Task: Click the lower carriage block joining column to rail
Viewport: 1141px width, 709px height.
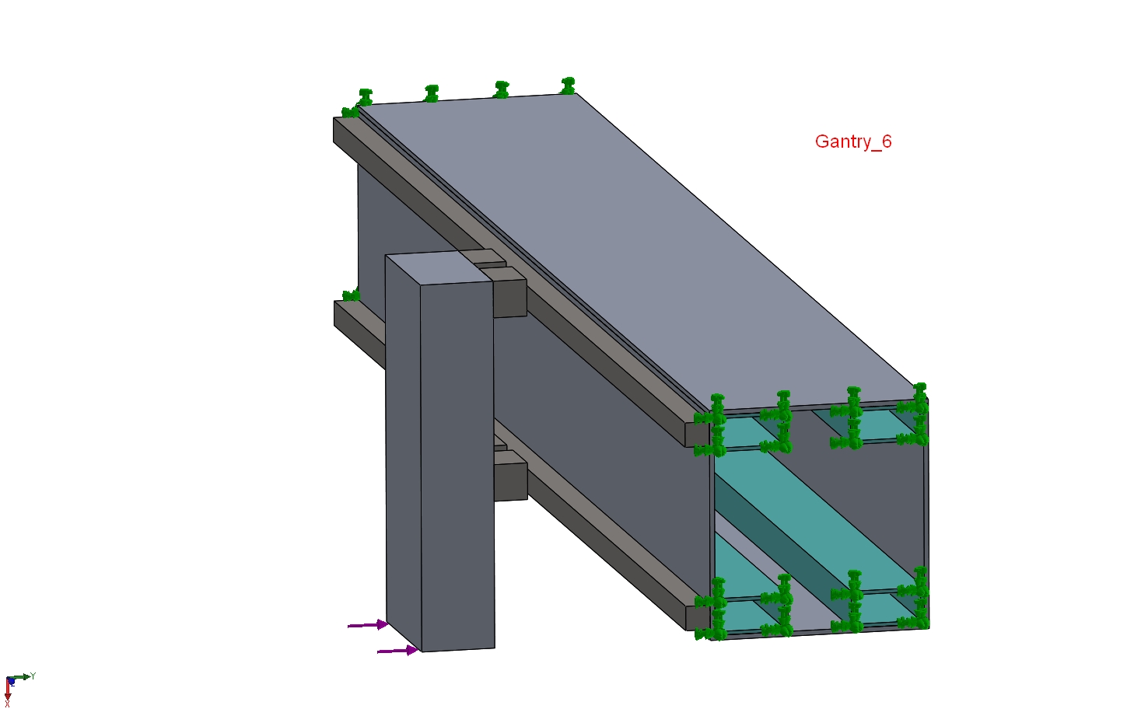Action: 510,480
